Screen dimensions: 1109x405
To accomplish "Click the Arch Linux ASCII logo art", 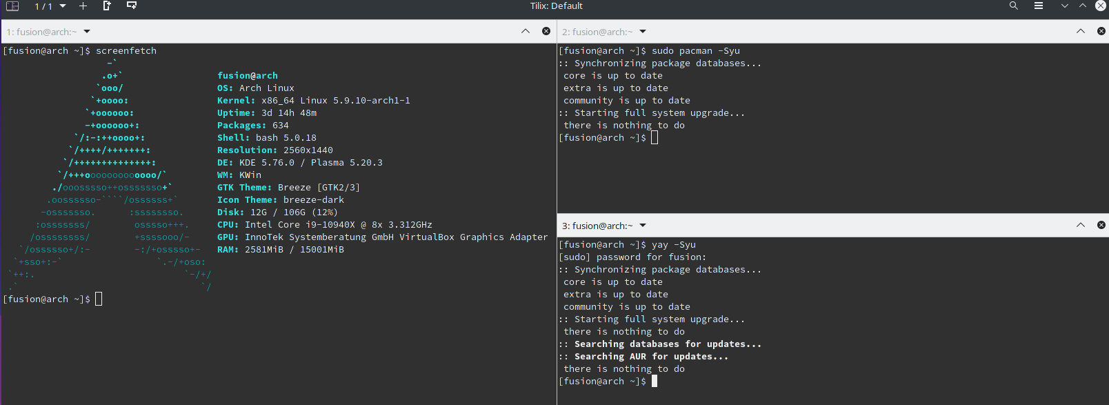I will coord(109,175).
